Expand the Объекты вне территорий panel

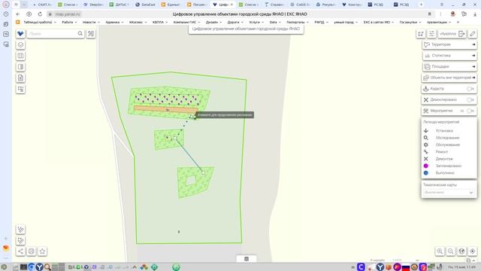[449, 78]
